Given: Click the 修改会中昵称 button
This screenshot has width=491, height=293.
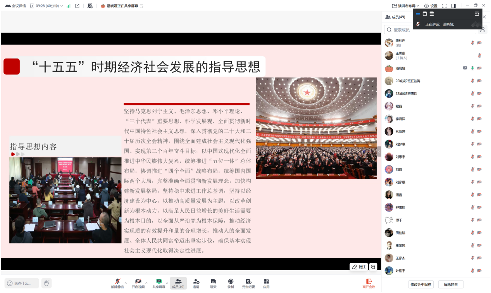Looking at the screenshot, I should point(420,284).
